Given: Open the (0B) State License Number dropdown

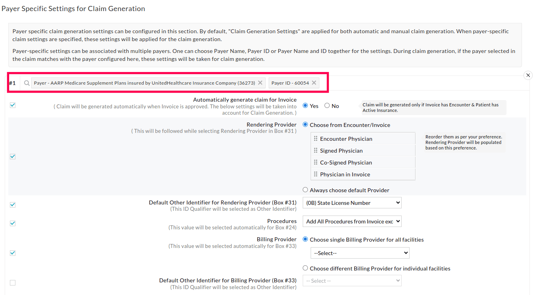Looking at the screenshot, I should pos(352,202).
